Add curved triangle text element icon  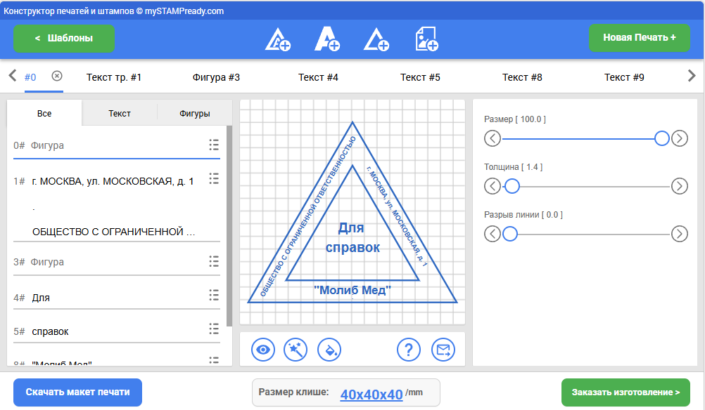278,39
